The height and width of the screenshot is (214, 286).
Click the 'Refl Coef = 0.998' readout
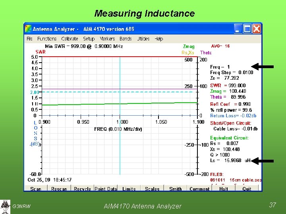point(230,104)
